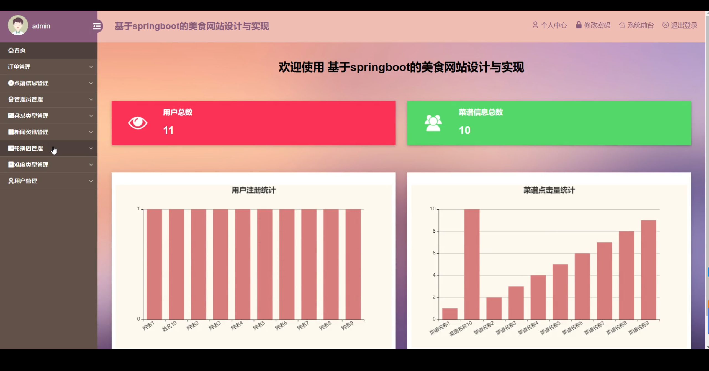The image size is (709, 371).
Task: Click the 菜谱名称10 bar in the chart
Action: (472, 264)
